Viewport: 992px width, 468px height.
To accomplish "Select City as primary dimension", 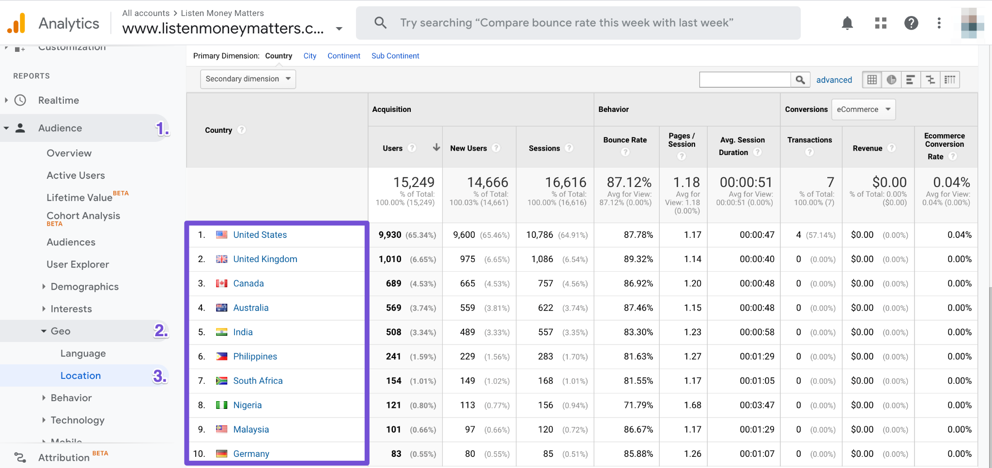I will click(x=310, y=56).
